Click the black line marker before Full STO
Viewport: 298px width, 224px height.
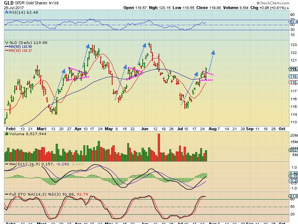click(x=7, y=194)
